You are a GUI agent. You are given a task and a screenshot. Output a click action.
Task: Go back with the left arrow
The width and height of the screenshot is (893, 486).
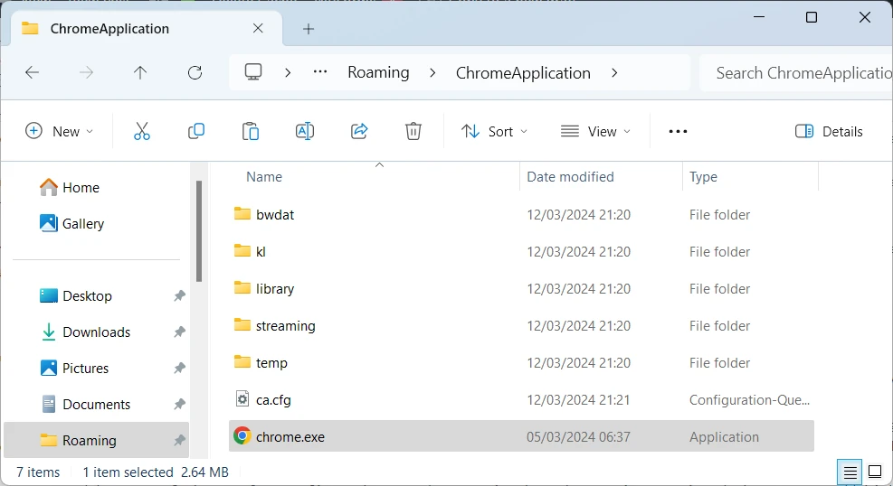33,73
